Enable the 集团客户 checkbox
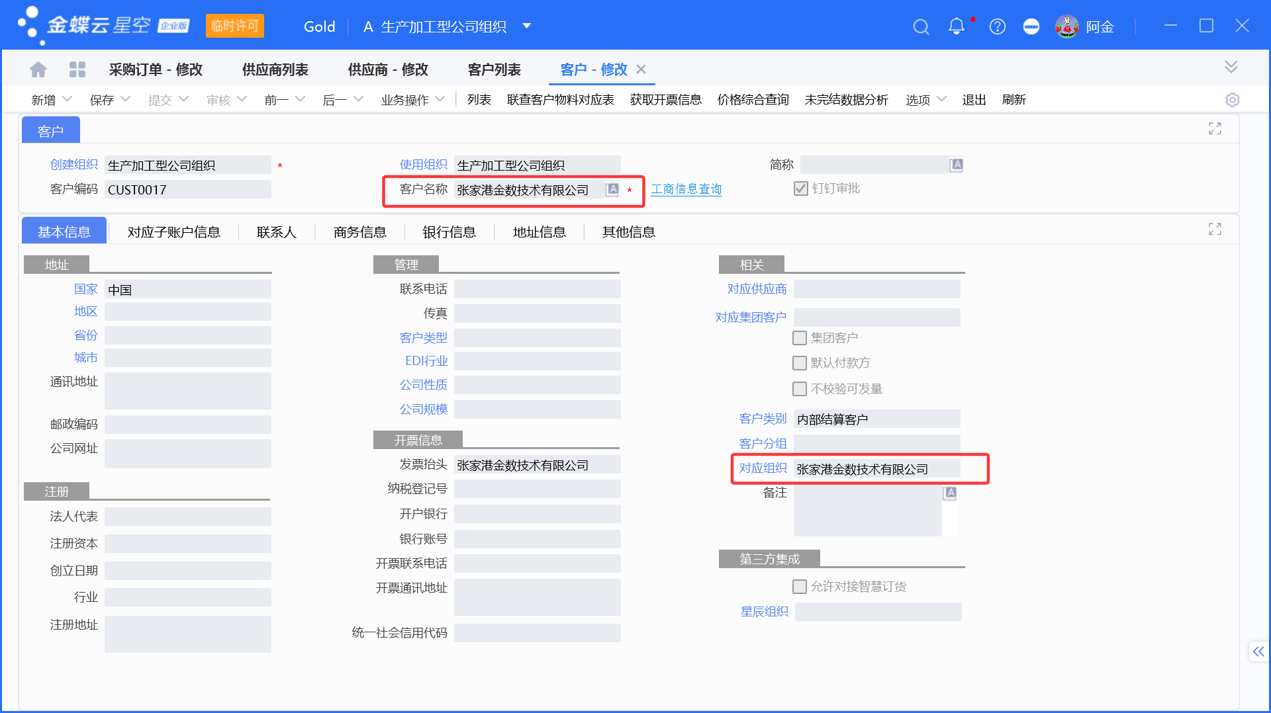 pos(800,338)
